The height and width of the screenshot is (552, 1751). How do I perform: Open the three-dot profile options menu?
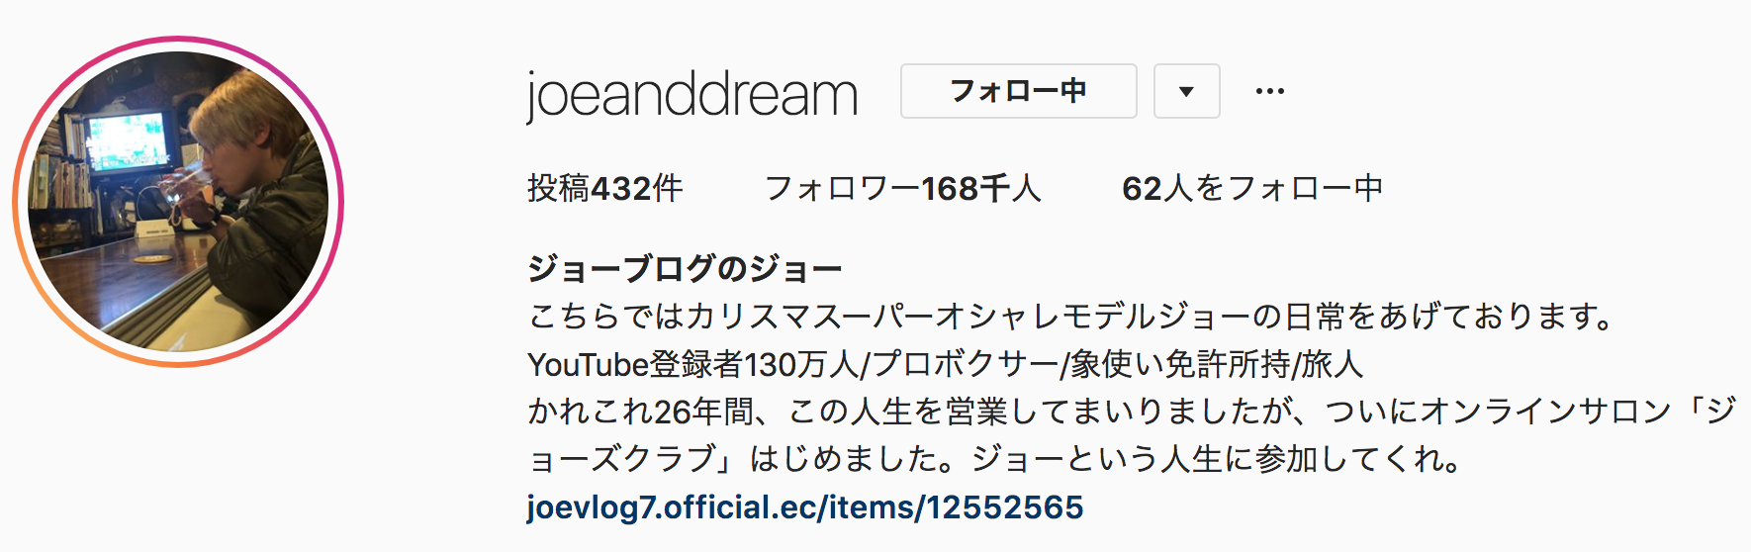tap(1269, 91)
